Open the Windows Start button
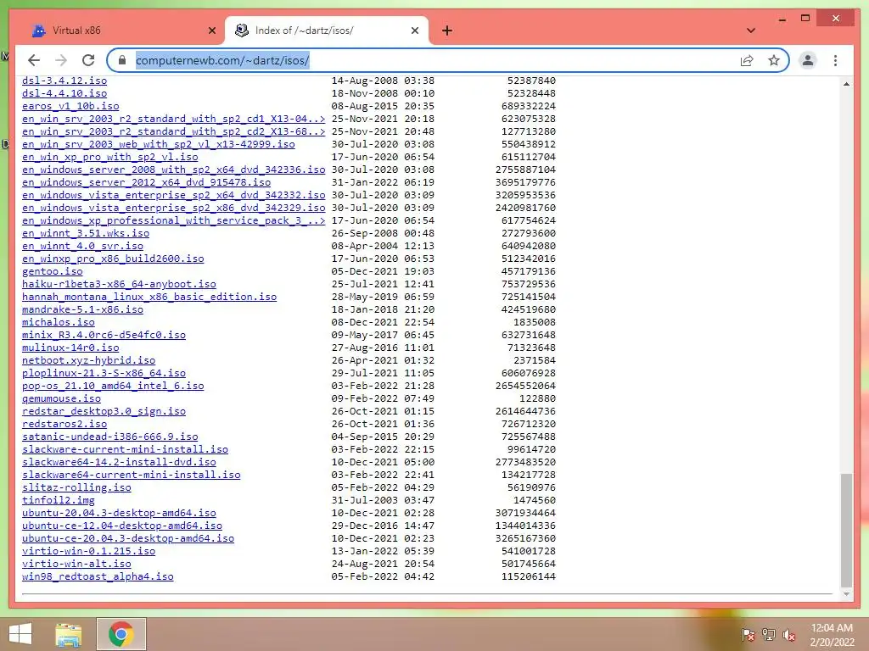869x651 pixels. click(x=20, y=634)
